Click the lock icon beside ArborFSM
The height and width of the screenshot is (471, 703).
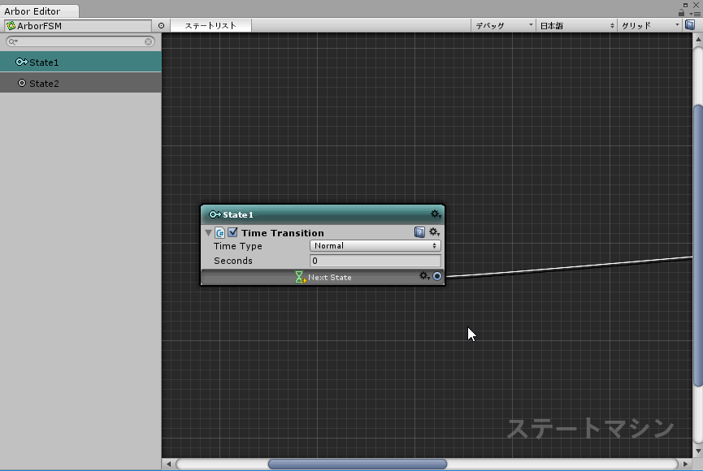click(x=162, y=25)
